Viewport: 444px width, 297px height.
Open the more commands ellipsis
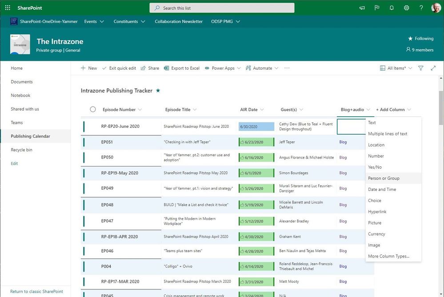287,68
